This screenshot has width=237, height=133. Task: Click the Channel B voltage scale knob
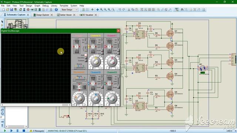(96, 98)
